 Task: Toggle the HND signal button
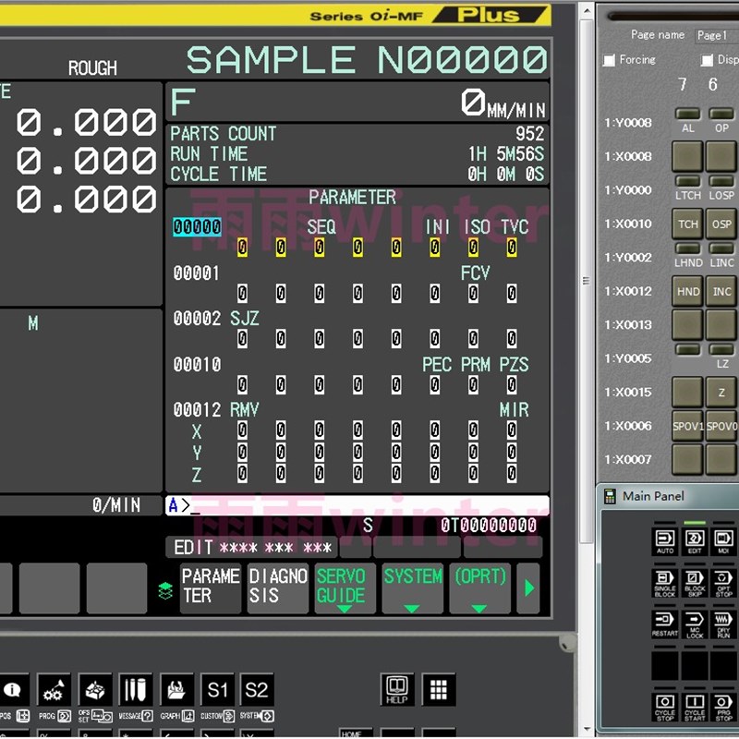687,291
